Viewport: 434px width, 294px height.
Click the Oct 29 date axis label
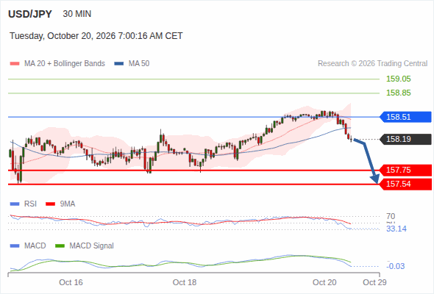click(x=374, y=282)
